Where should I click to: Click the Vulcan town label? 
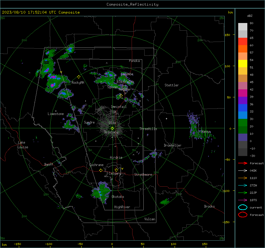coord(150,219)
